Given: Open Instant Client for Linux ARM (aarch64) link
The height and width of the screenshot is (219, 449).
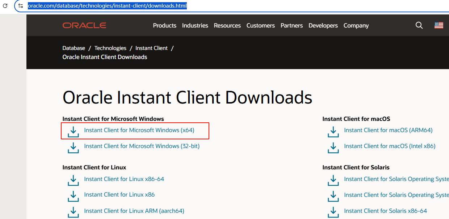Looking at the screenshot, I should (x=134, y=211).
